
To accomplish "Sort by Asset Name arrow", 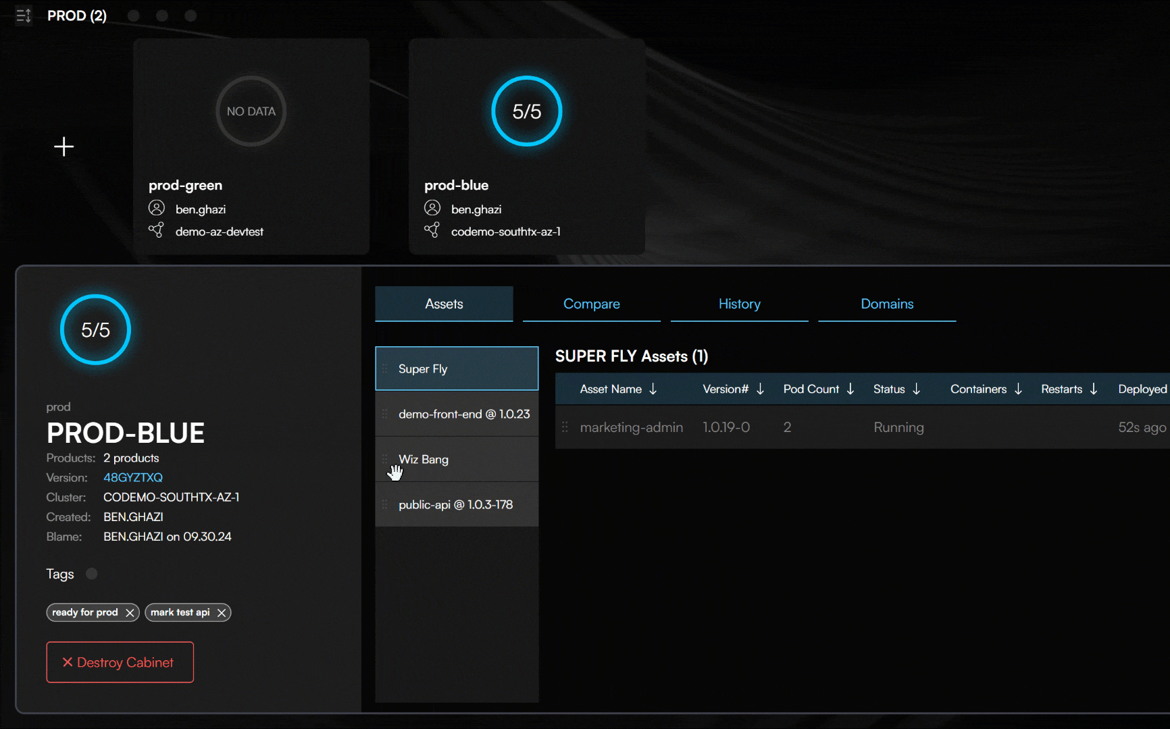I will coord(653,389).
